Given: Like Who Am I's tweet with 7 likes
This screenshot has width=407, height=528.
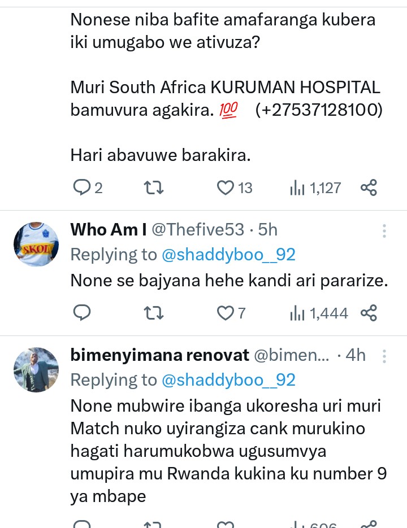Looking at the screenshot, I should click(x=226, y=312).
